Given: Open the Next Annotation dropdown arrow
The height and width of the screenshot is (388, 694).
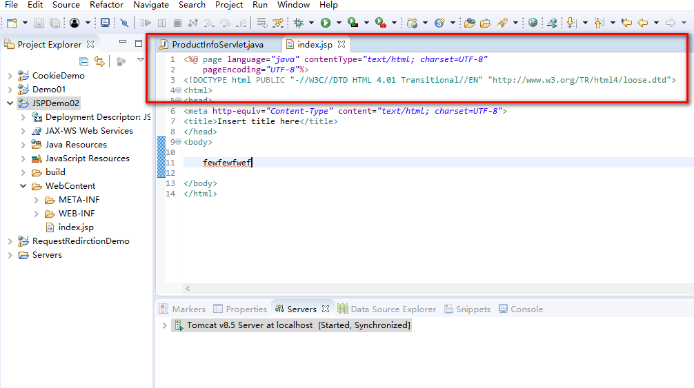Looking at the screenshot, I should (585, 23).
